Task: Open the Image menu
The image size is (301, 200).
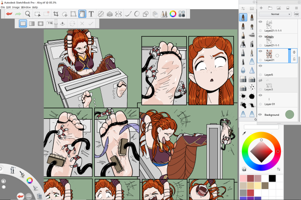Action: 16,7
